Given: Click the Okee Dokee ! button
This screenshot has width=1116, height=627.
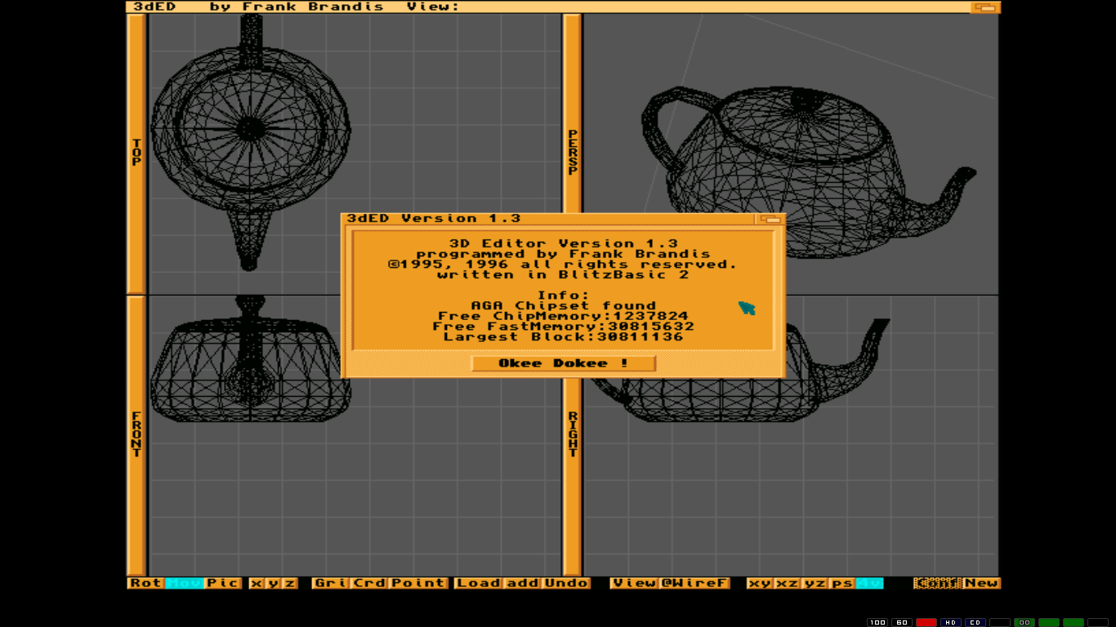Looking at the screenshot, I should [x=563, y=363].
